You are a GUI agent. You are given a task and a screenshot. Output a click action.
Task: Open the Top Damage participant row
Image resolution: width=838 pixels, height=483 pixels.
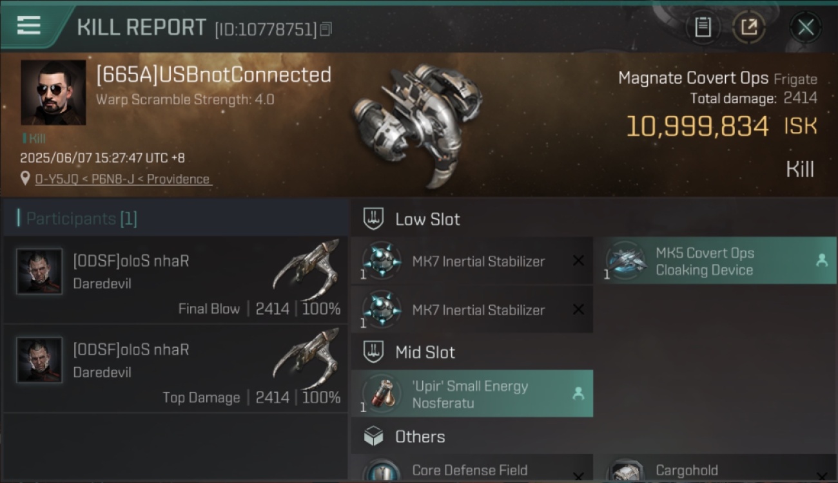tap(175, 369)
